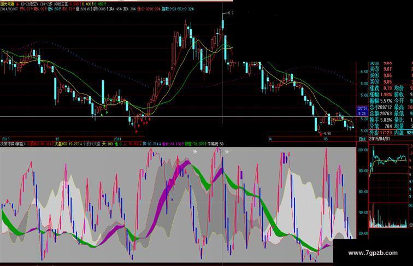Click the 100.00 level on indicator scale
The image size is (413, 266).
363,150
